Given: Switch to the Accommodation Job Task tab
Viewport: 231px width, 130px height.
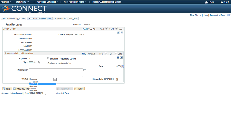Looking at the screenshot, I should (65, 18).
